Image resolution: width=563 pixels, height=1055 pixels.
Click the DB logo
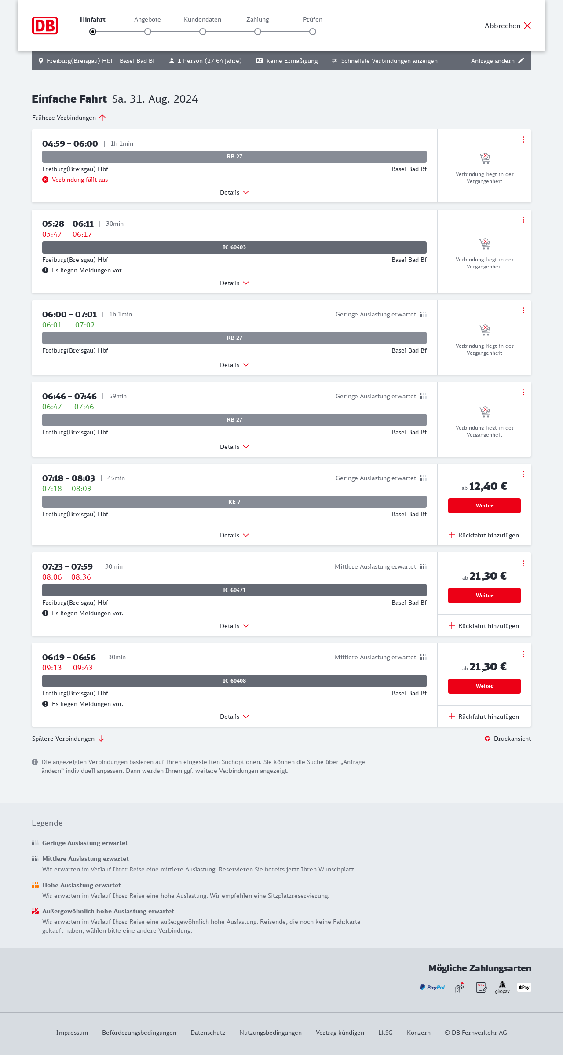pyautogui.click(x=45, y=26)
